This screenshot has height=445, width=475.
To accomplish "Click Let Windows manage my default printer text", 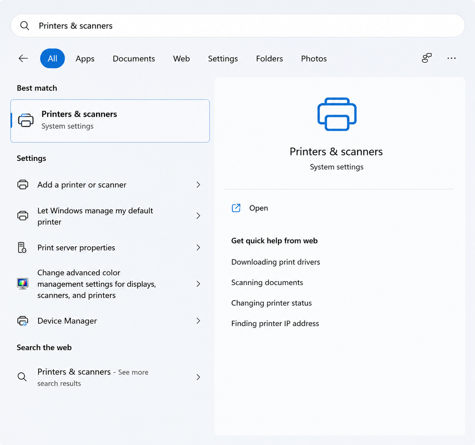I will coord(95,216).
